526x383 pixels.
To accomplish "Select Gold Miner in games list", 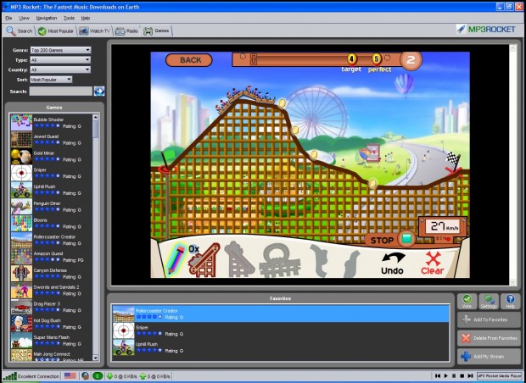I will (x=51, y=156).
